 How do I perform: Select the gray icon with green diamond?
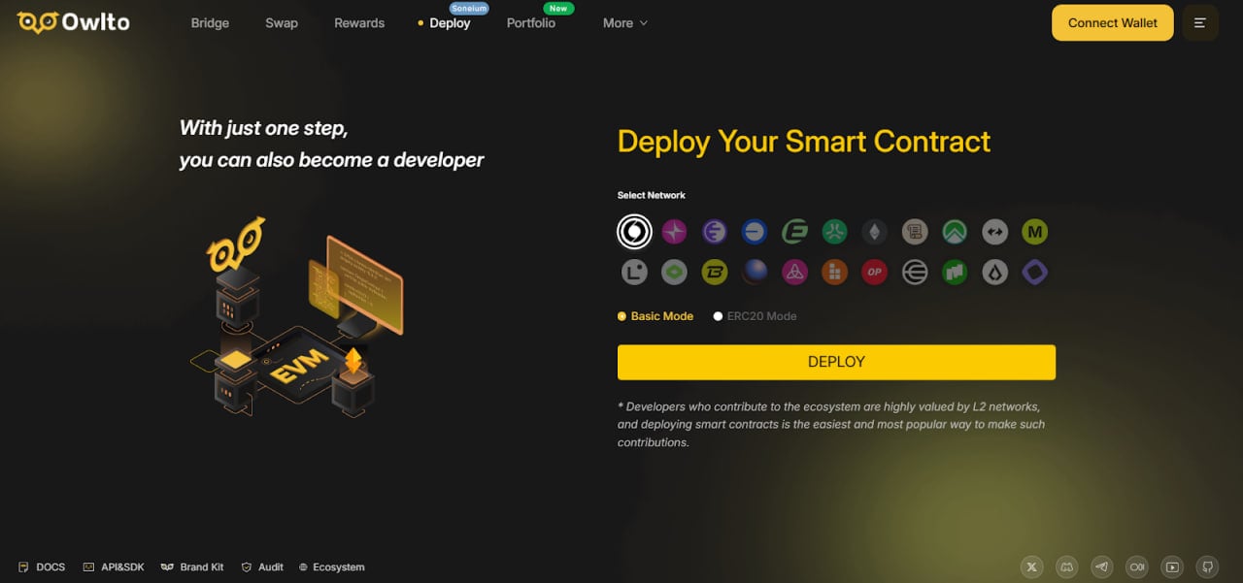tap(674, 273)
